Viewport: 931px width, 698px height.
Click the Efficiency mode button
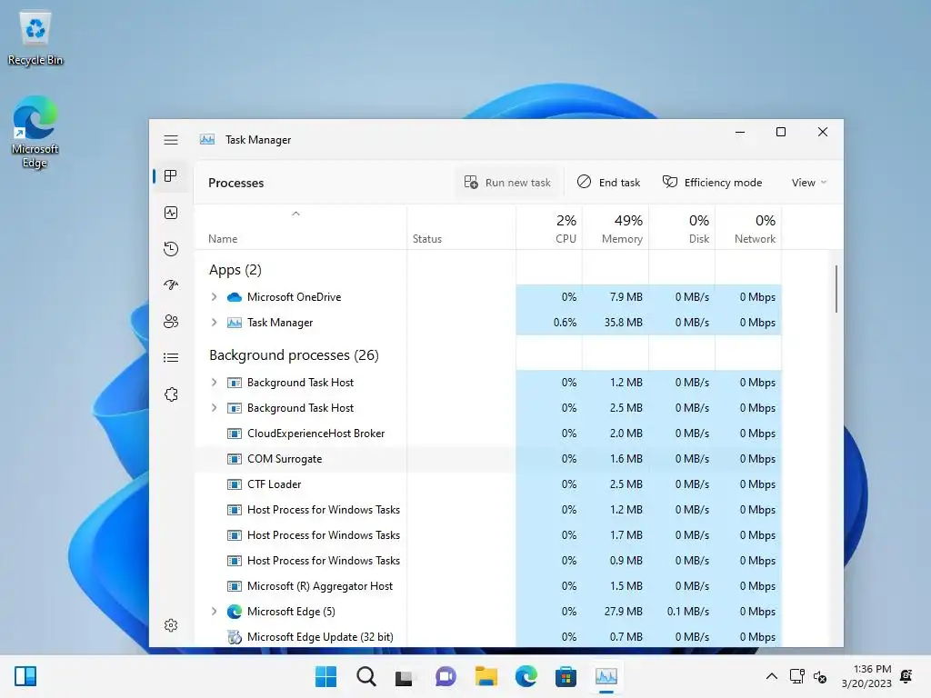tap(712, 183)
